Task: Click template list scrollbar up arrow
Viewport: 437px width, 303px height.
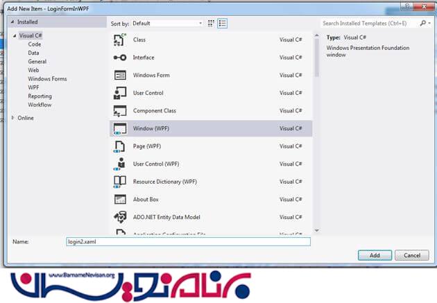Action: coord(316,35)
